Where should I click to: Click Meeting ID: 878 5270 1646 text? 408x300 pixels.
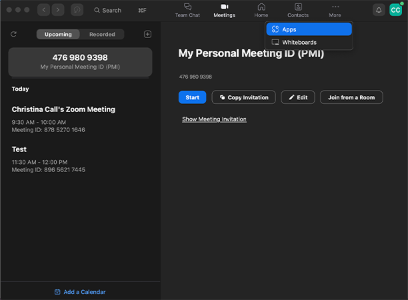click(49, 130)
